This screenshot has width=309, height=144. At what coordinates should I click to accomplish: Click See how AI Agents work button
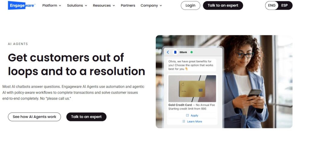[x=34, y=117]
